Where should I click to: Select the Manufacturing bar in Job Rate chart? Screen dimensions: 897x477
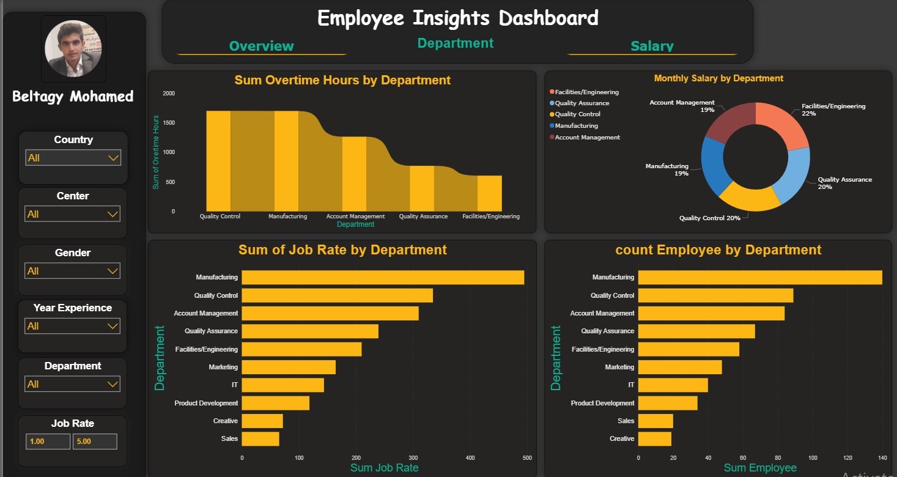(x=383, y=277)
